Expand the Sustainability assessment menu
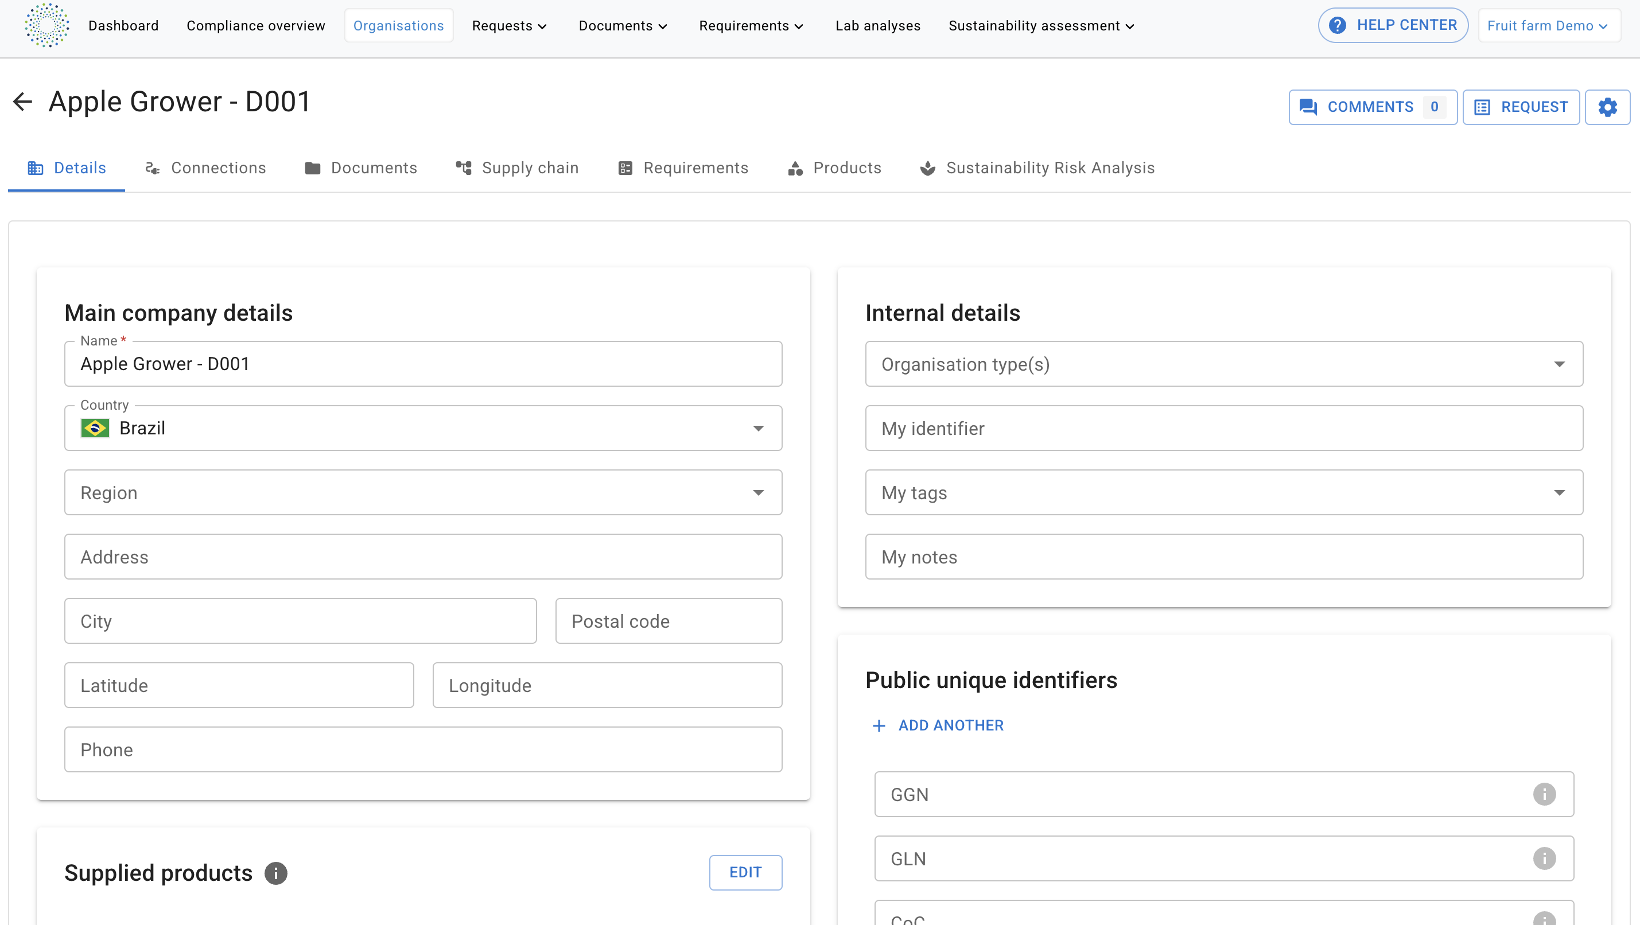Image resolution: width=1640 pixels, height=925 pixels. tap(1041, 25)
